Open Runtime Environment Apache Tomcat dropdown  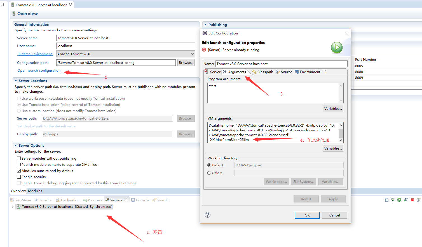point(126,54)
